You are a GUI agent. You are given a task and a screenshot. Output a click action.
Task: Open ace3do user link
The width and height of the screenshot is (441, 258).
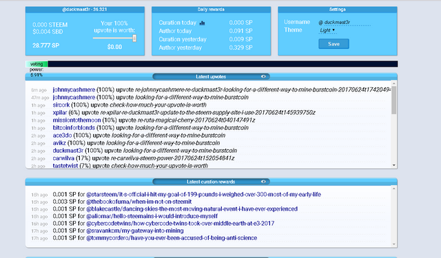pos(62,135)
